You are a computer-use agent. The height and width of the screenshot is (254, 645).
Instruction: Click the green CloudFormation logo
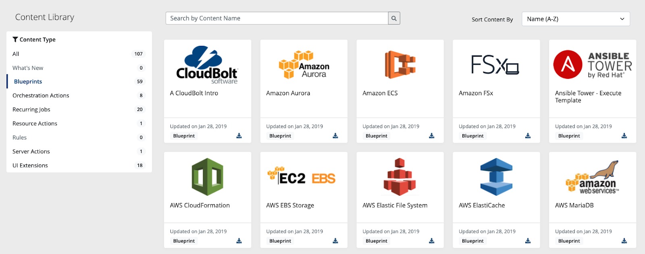tap(207, 177)
